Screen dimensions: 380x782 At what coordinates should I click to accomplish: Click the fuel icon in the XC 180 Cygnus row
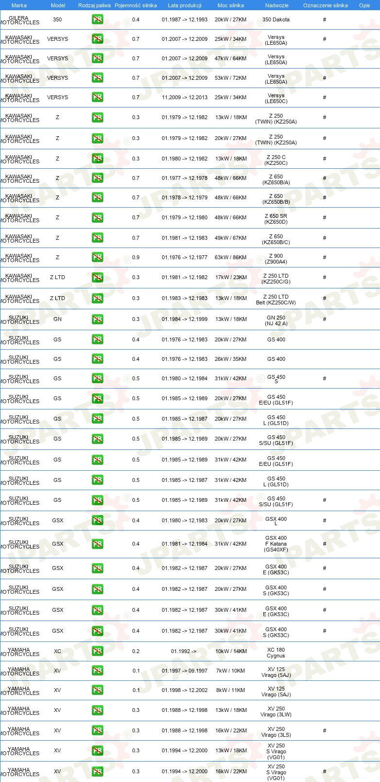pyautogui.click(x=97, y=651)
